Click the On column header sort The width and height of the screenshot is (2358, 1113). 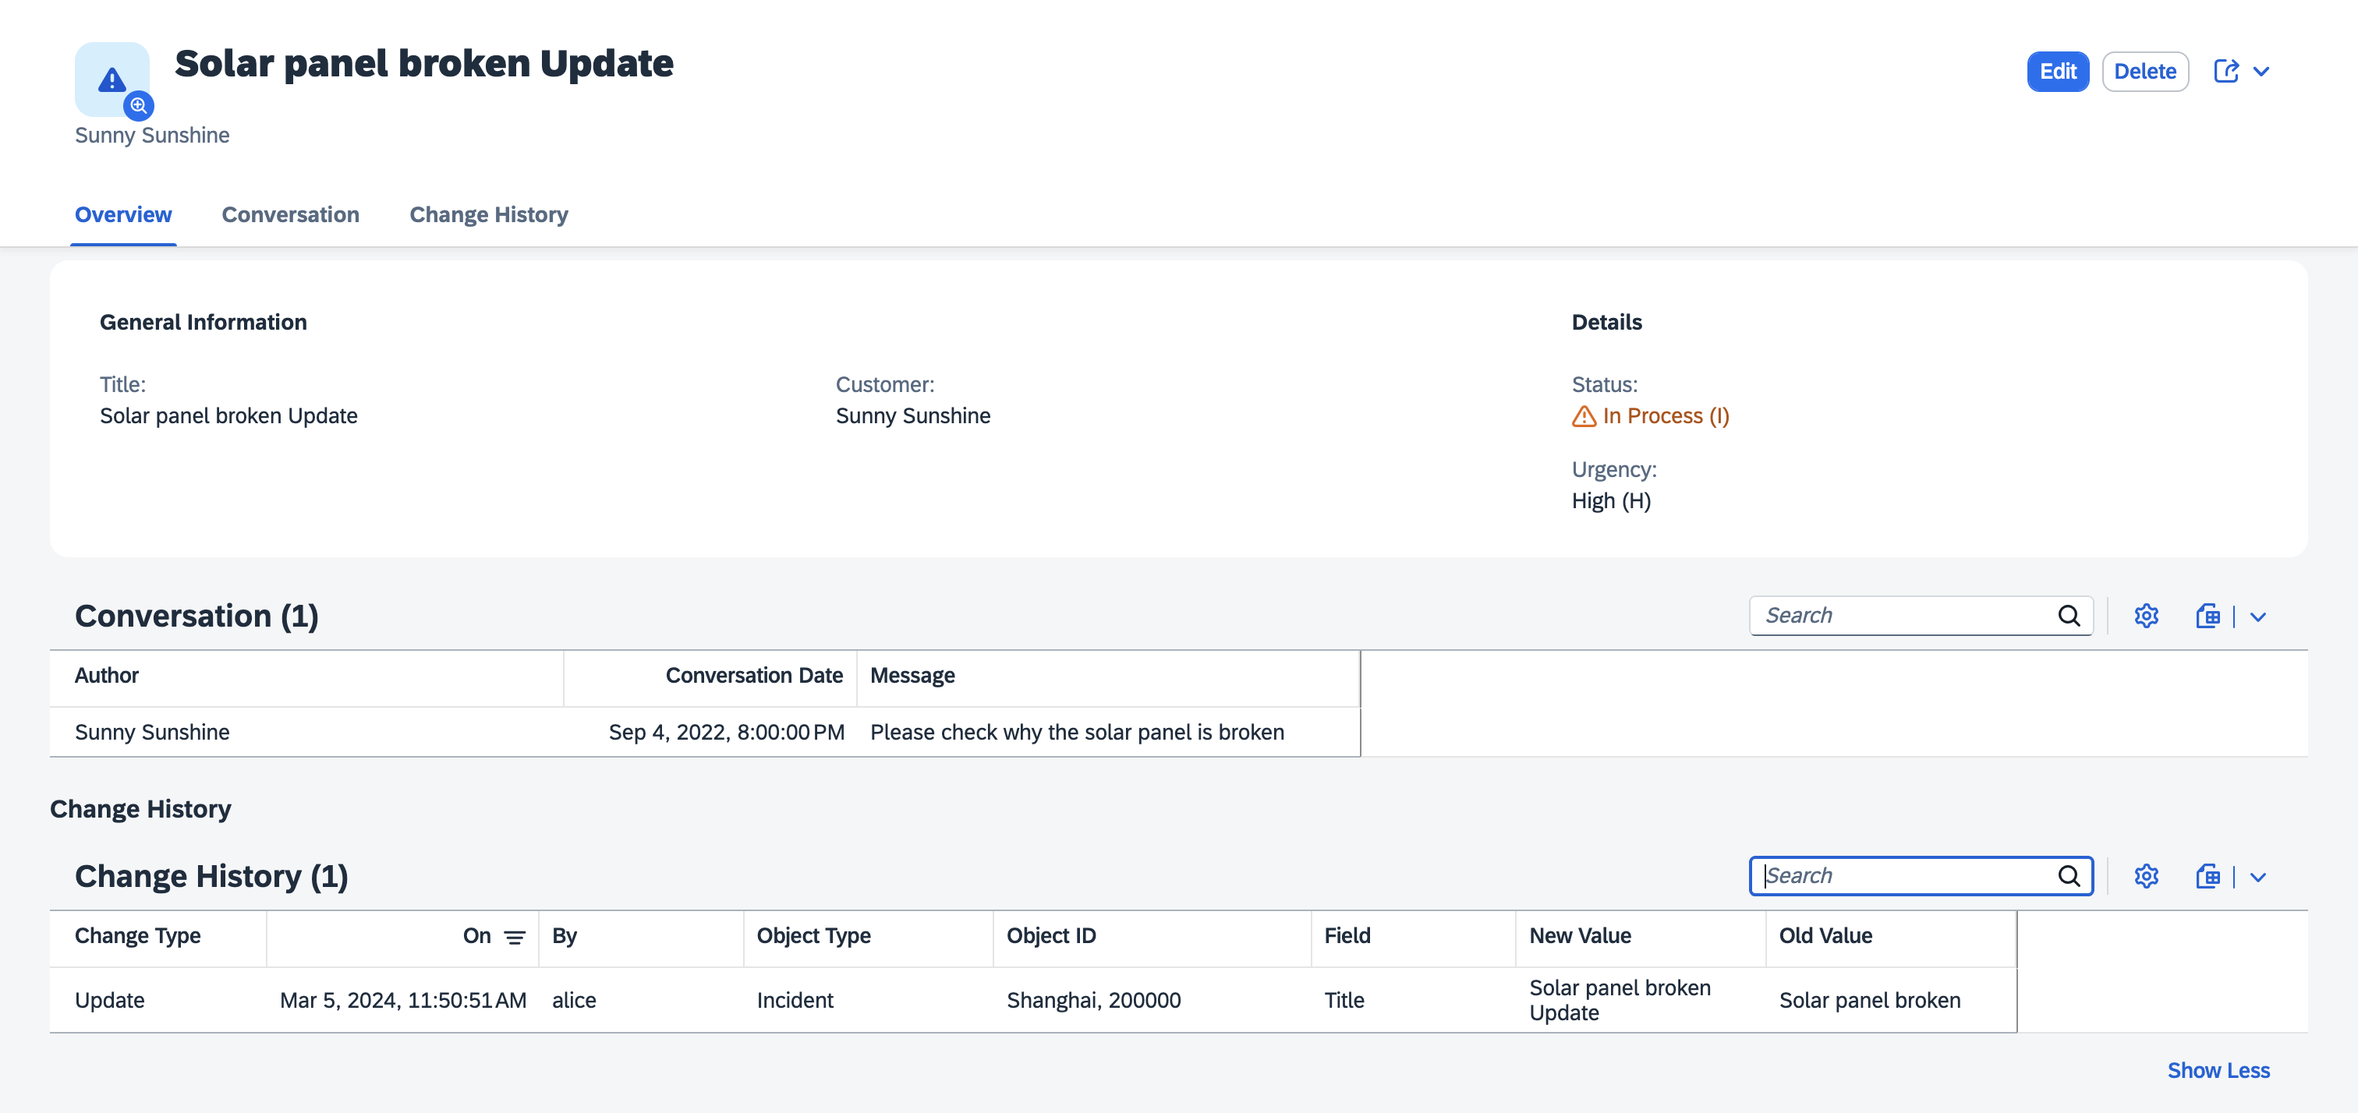pyautogui.click(x=478, y=935)
